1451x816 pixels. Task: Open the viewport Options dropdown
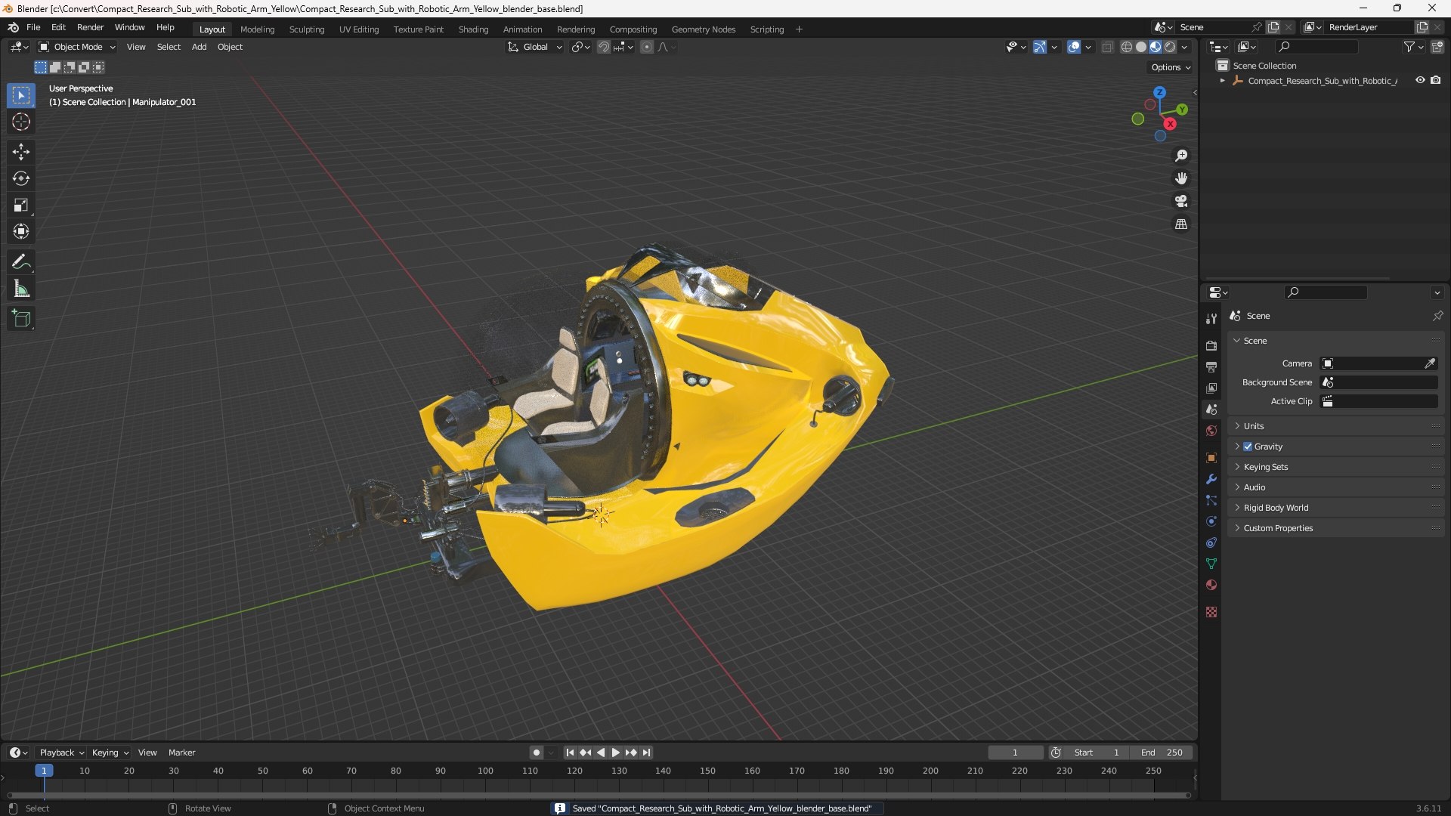(1171, 67)
